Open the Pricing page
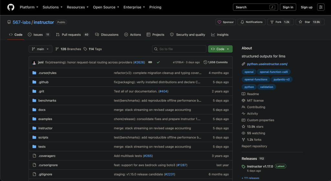 click(x=155, y=7)
